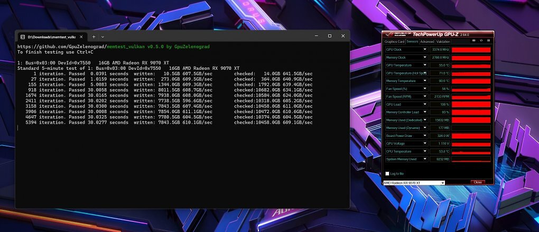Click the GPU Clock red graph
Image resolution: width=539 pixels, height=232 pixels.
click(471, 50)
